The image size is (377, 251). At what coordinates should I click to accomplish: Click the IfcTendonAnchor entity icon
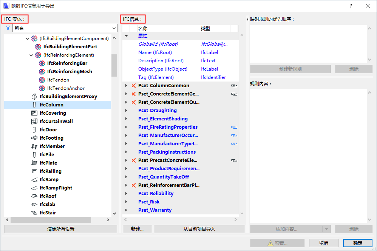click(x=42, y=88)
